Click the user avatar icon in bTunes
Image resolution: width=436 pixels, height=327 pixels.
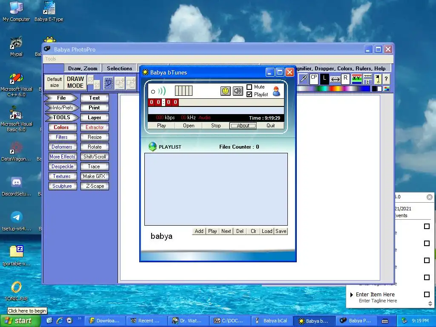click(x=276, y=91)
